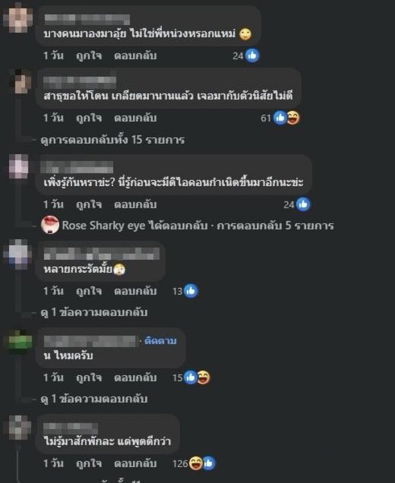
Task: Click like icon on the comment about ดีไอคอน
Action: click(303, 204)
